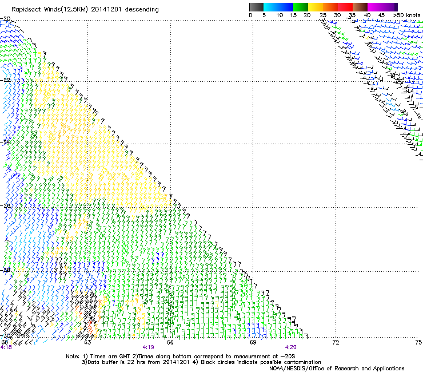Click the 'Data buffer is 22 hrs' note line
Viewport: 423px width, 372px height.
point(201,362)
